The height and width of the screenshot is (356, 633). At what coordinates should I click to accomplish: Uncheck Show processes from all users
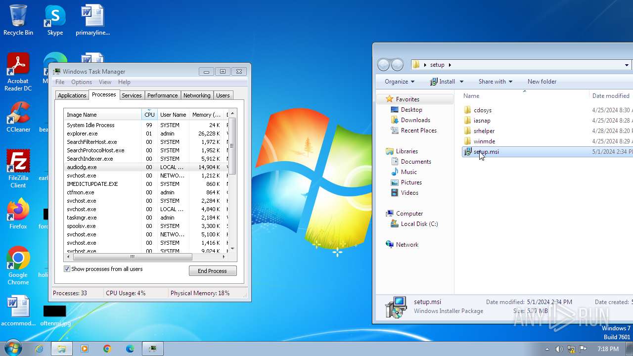coord(67,269)
